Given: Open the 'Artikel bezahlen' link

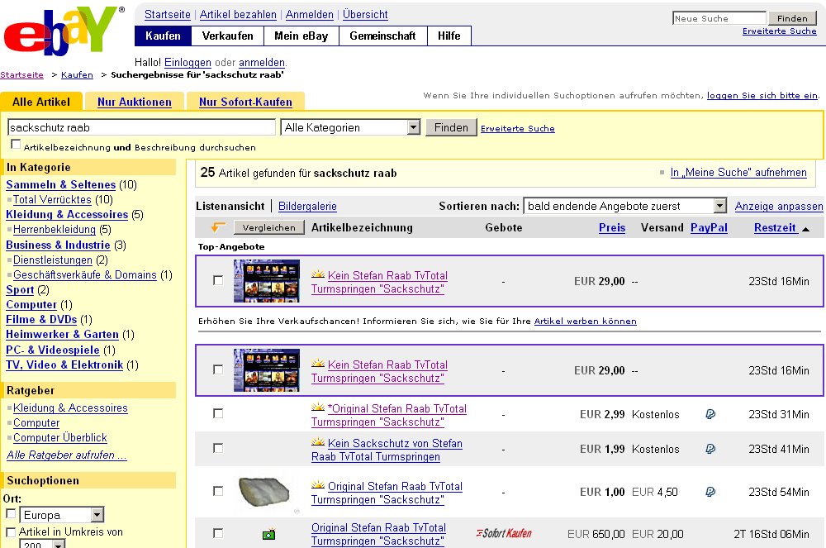Looking at the screenshot, I should point(238,15).
